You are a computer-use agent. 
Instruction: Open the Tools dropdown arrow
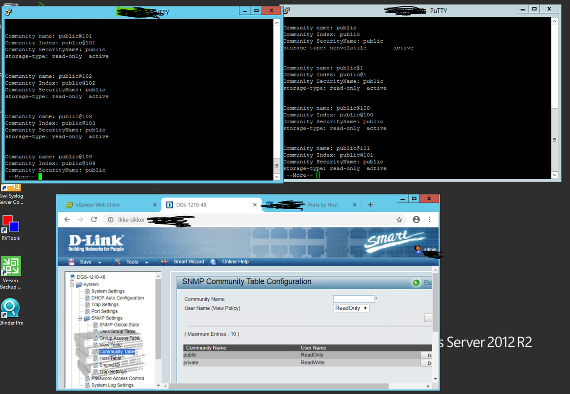point(147,263)
